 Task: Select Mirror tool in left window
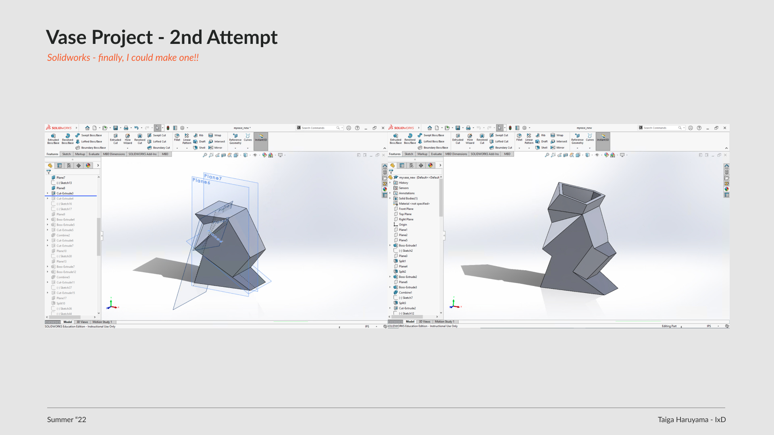pos(216,148)
